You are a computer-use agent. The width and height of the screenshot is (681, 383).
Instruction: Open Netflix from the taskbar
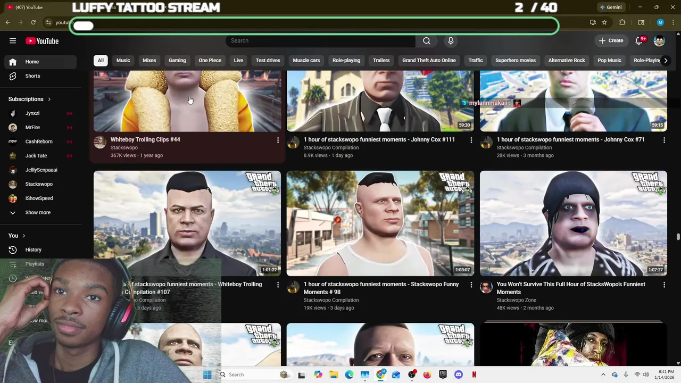[x=474, y=374]
